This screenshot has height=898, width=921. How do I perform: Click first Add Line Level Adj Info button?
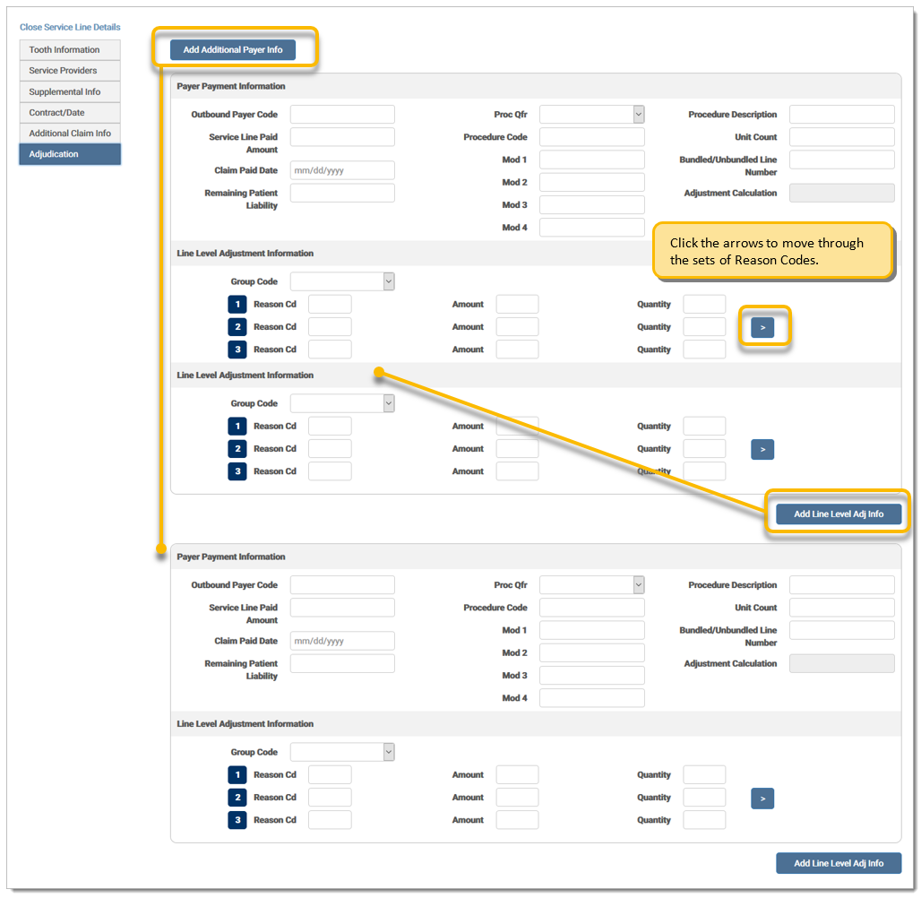pyautogui.click(x=839, y=514)
